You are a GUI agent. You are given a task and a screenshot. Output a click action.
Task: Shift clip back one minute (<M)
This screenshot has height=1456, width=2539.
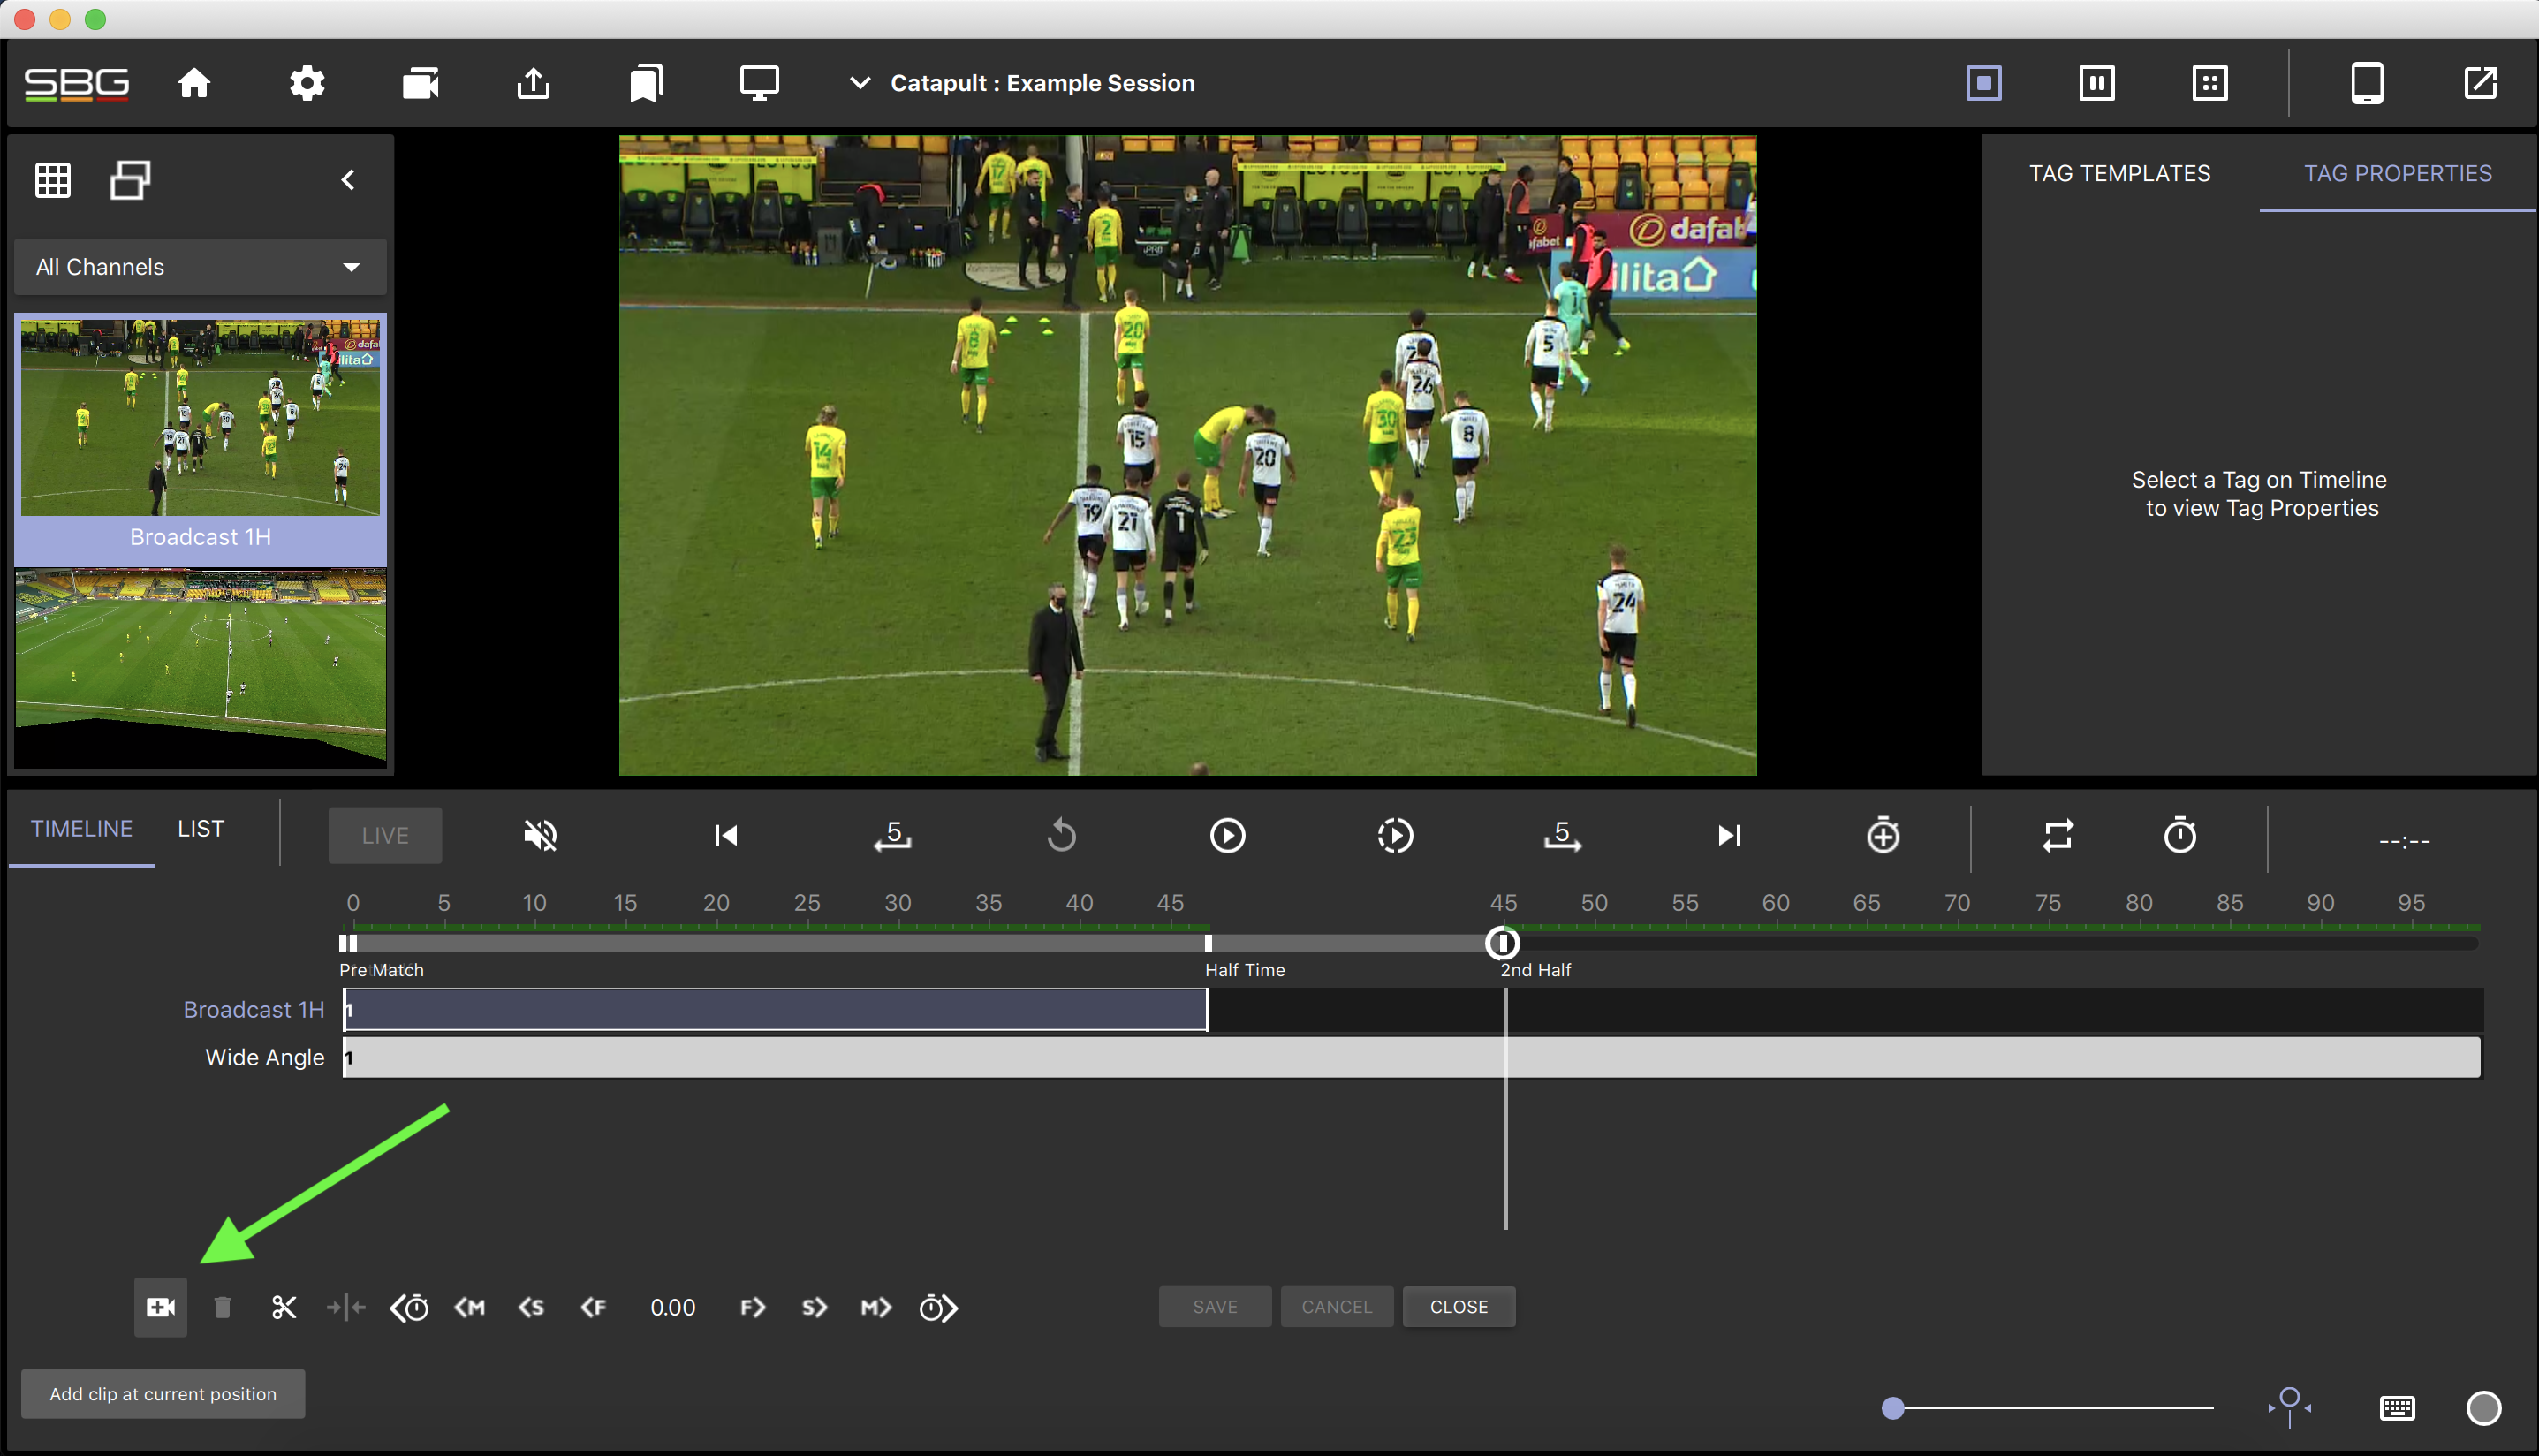click(x=470, y=1307)
